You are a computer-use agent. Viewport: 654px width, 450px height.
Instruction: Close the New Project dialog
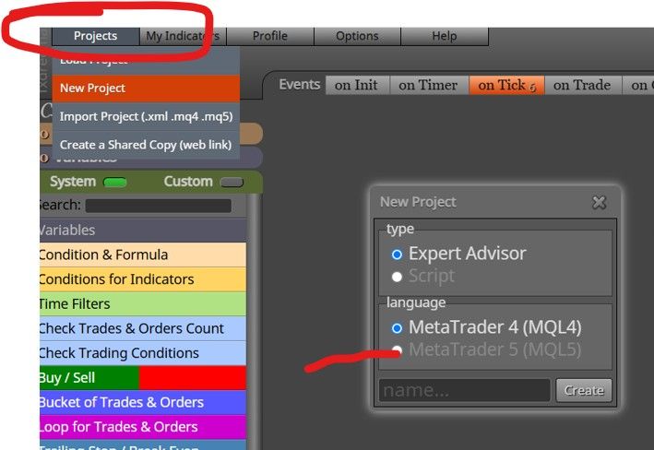click(600, 203)
